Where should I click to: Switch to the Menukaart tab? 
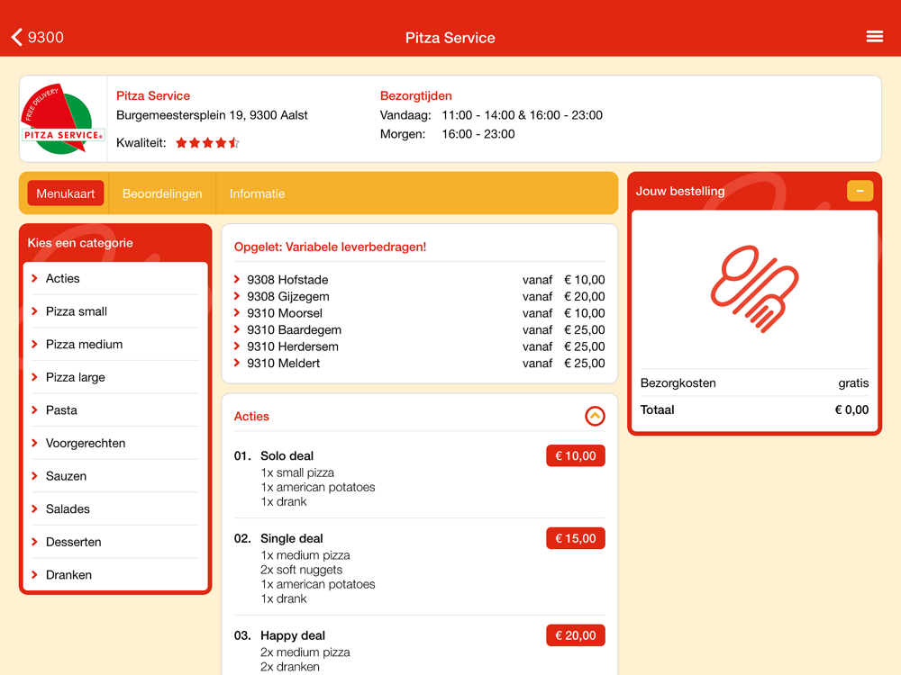click(66, 193)
